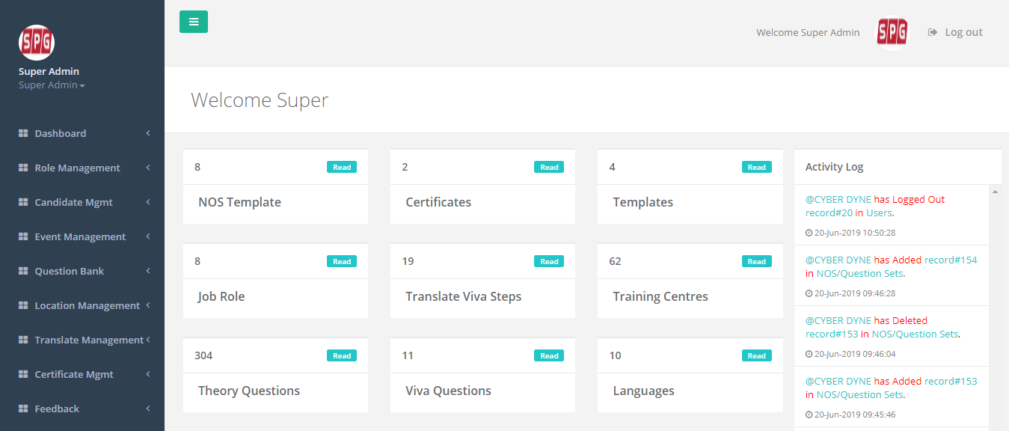Click the log out arrow icon
1009x431 pixels.
point(933,32)
